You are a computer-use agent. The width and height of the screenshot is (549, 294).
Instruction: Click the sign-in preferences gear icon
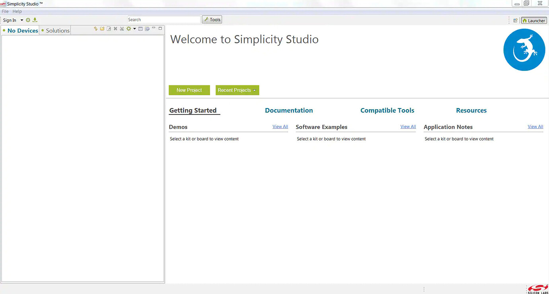pos(27,20)
